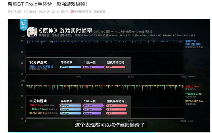The image size is (212, 133).
Task: Click the 59.9fps blue average bar for 荣耀GT Pro
Action: pyautogui.click(x=71, y=67)
